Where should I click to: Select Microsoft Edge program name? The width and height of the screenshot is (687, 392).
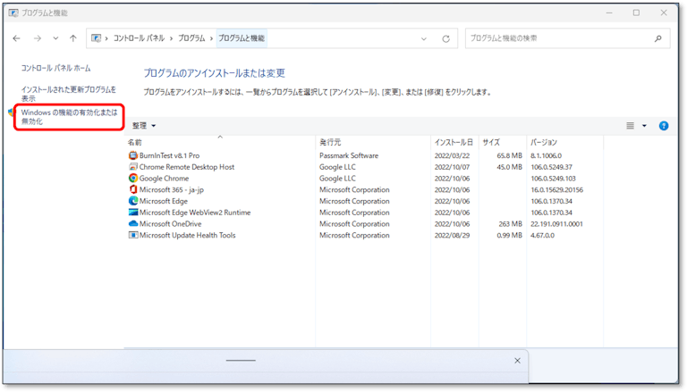click(x=164, y=201)
